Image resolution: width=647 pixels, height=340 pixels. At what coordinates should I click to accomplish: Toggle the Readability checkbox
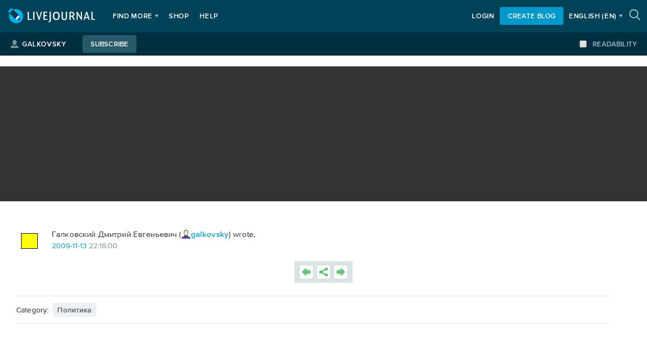click(x=583, y=44)
